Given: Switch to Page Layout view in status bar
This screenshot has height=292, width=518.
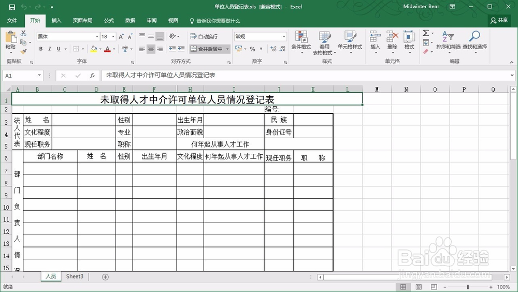Looking at the screenshot, I should coord(419,287).
